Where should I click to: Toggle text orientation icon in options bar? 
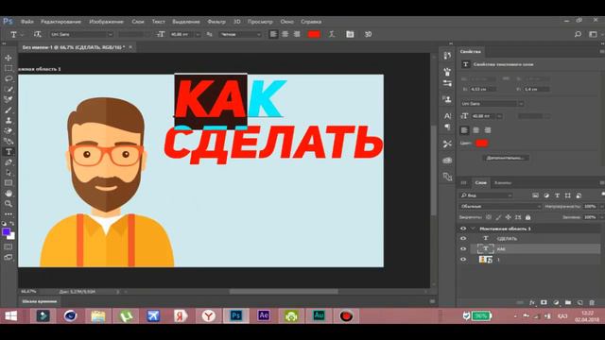pyautogui.click(x=37, y=34)
